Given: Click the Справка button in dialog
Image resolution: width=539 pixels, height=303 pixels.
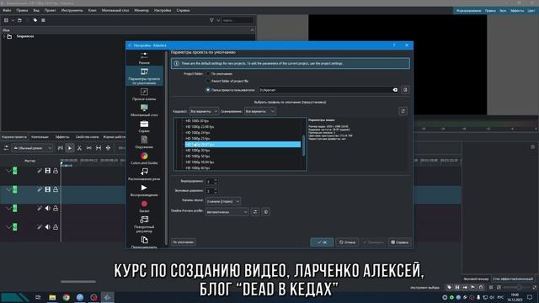Looking at the screenshot, I should [x=399, y=242].
